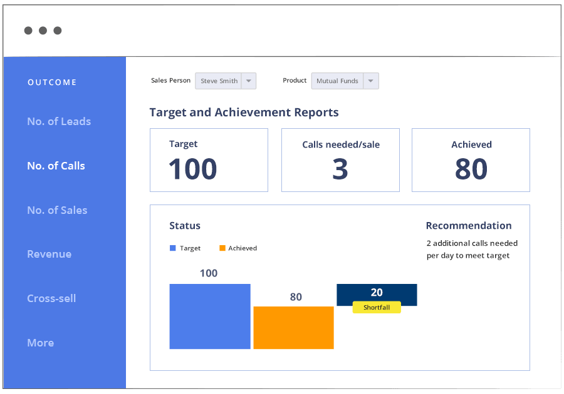Click the Target legend label
This screenshot has height=394, width=564.
pos(191,248)
